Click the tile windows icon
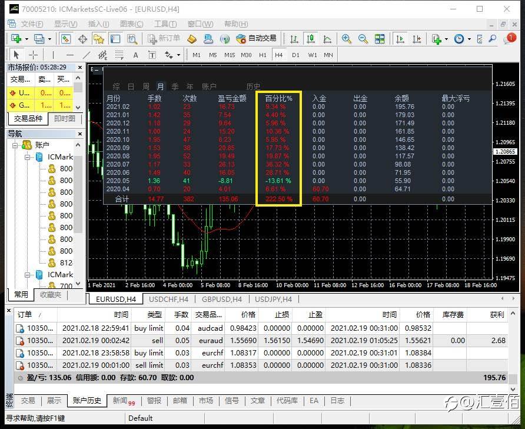 click(380, 39)
